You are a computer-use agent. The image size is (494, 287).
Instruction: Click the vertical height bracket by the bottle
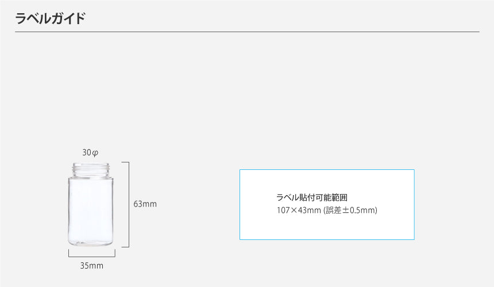tap(128, 204)
